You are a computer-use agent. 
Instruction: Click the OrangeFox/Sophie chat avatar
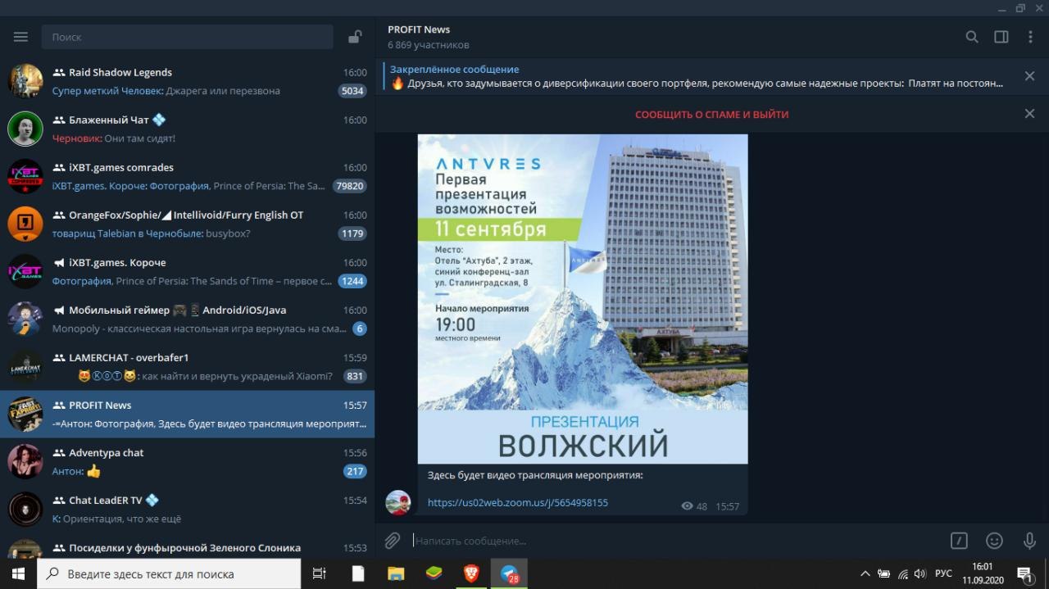coord(25,224)
